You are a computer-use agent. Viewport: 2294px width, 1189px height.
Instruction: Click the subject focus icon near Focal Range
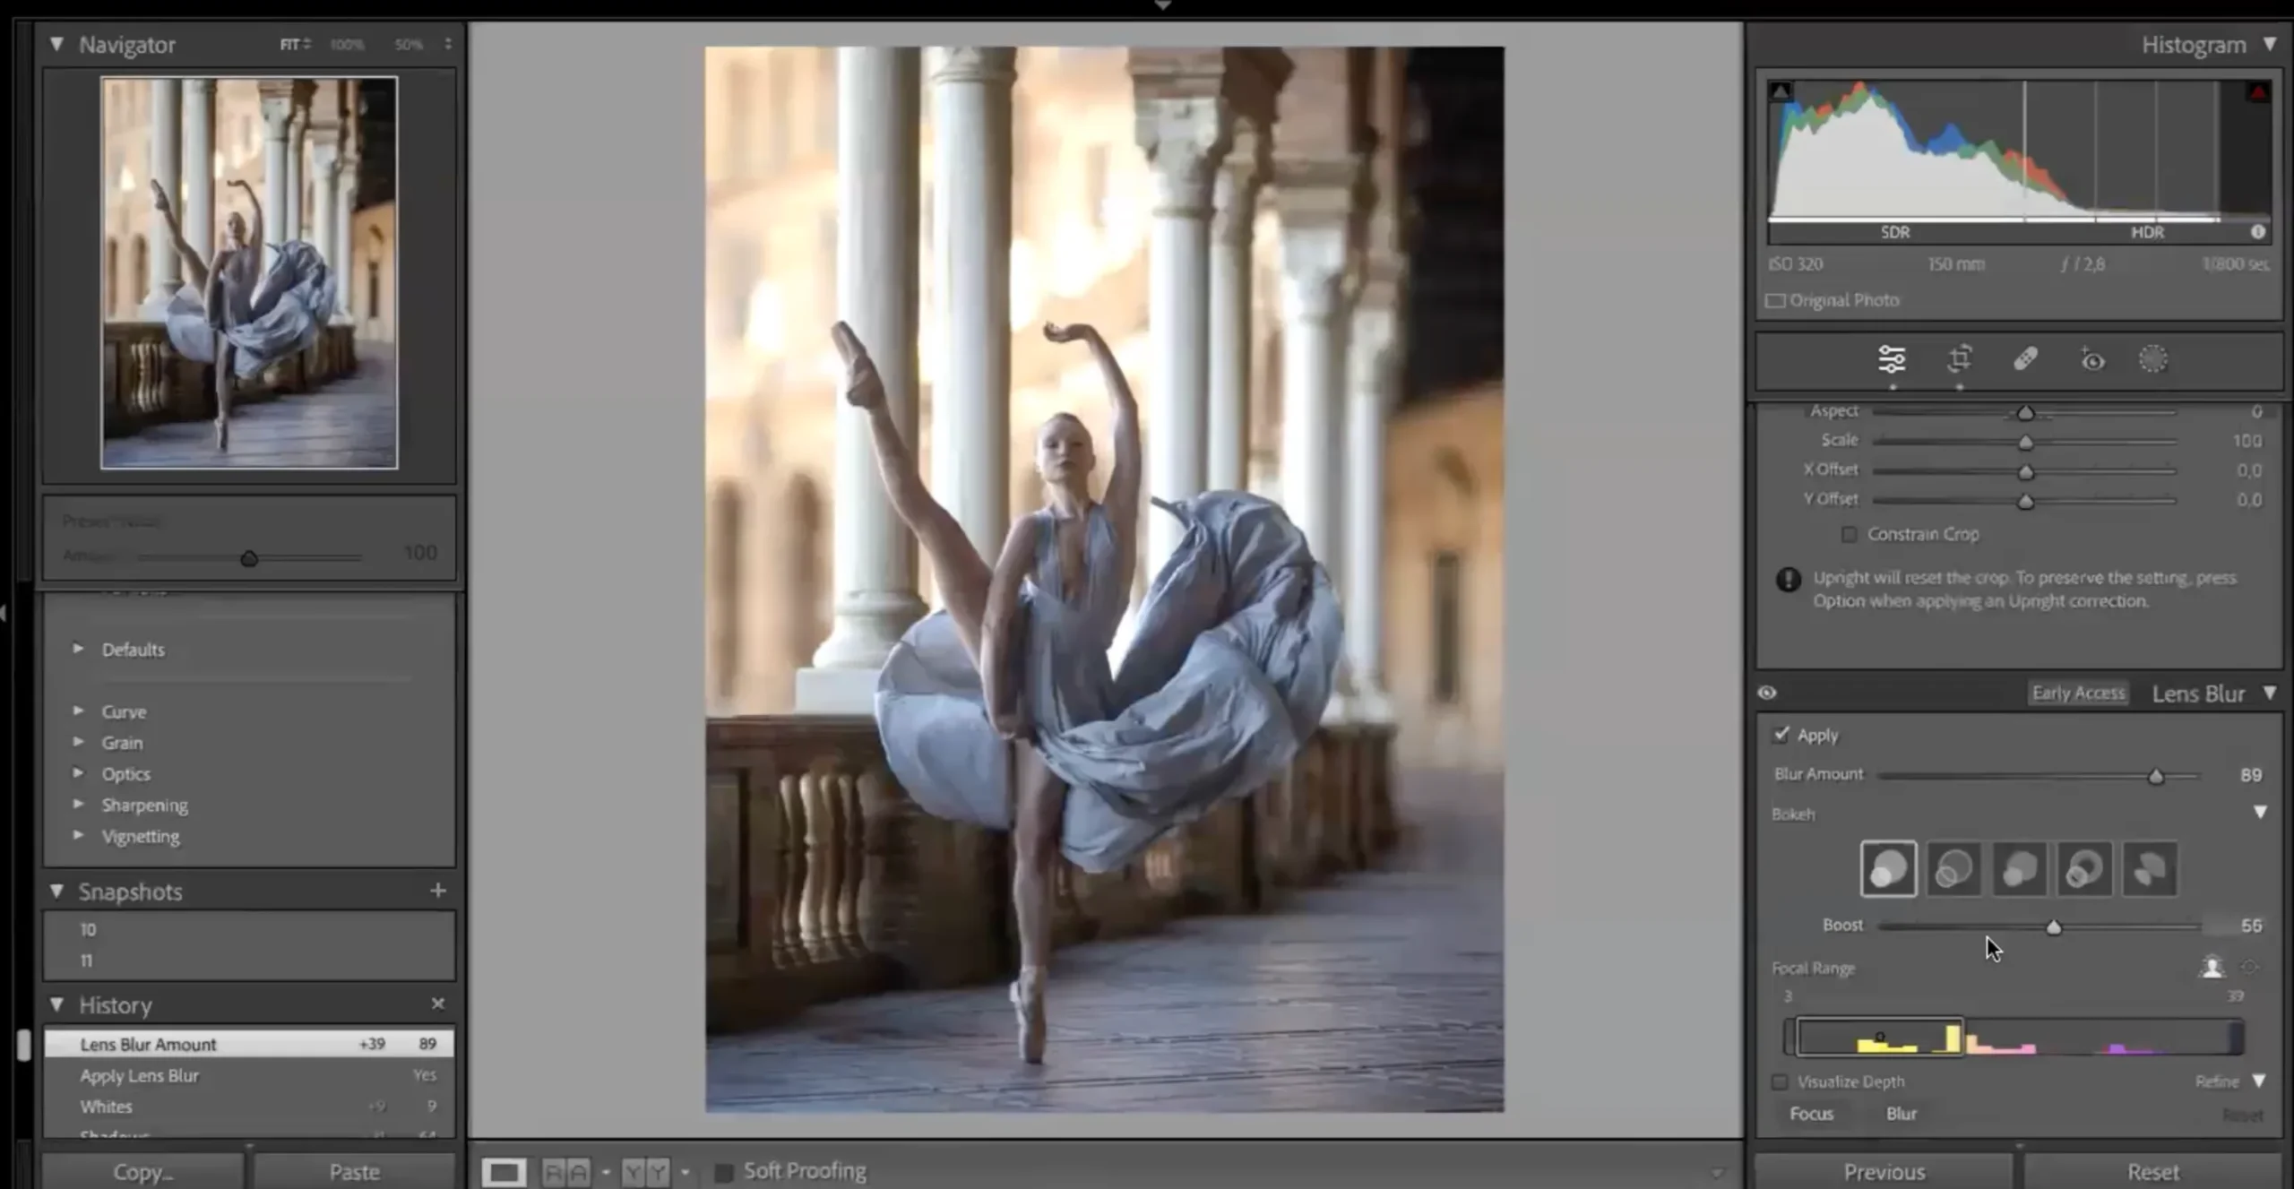tap(2212, 967)
